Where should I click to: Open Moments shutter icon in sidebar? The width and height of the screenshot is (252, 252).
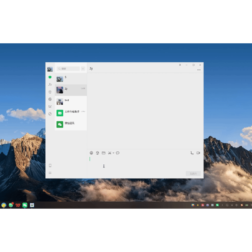click(50, 99)
